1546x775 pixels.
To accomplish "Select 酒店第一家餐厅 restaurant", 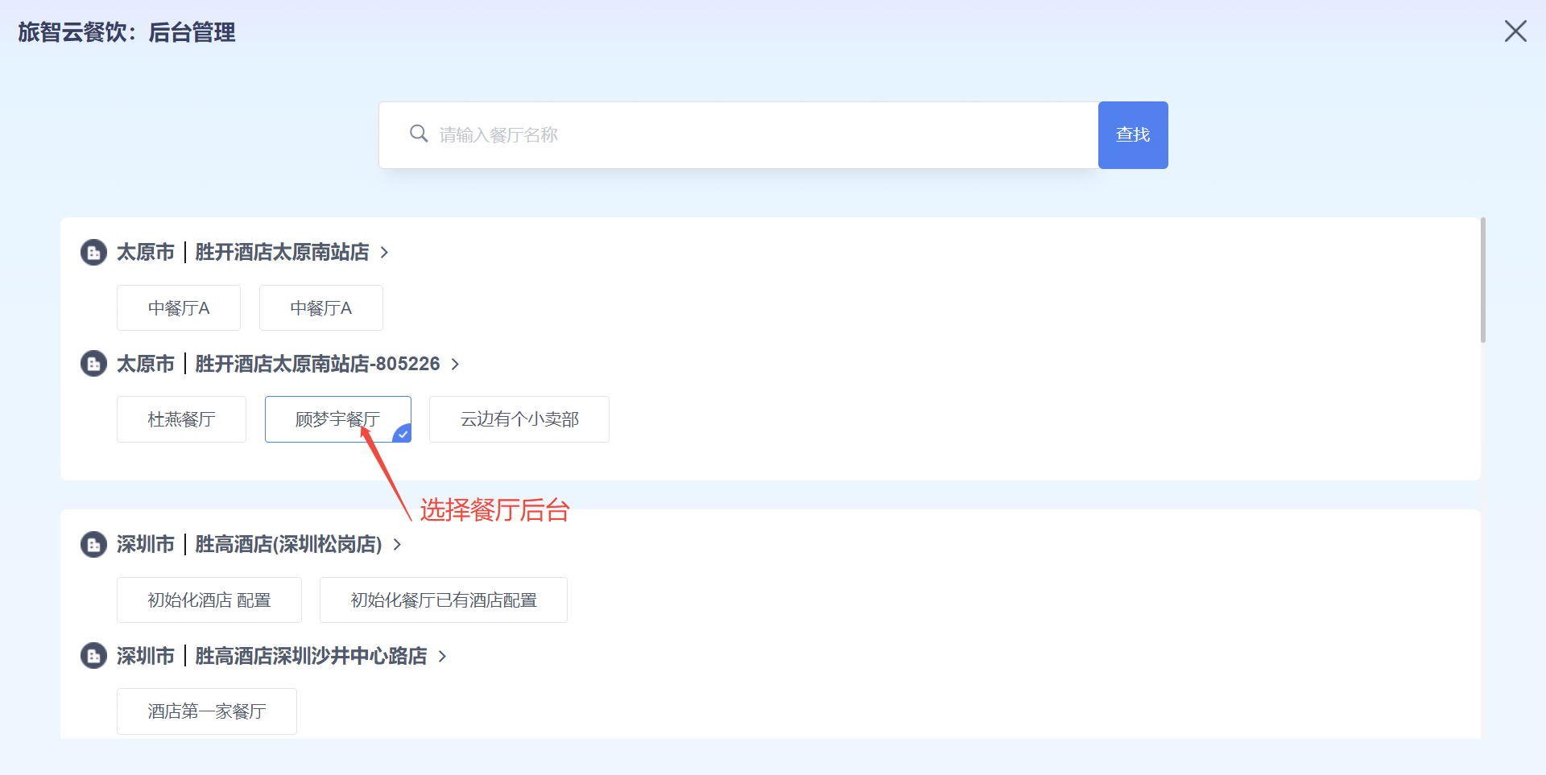I will [207, 711].
